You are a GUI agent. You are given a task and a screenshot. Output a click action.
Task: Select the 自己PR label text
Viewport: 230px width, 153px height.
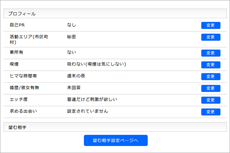click(17, 25)
